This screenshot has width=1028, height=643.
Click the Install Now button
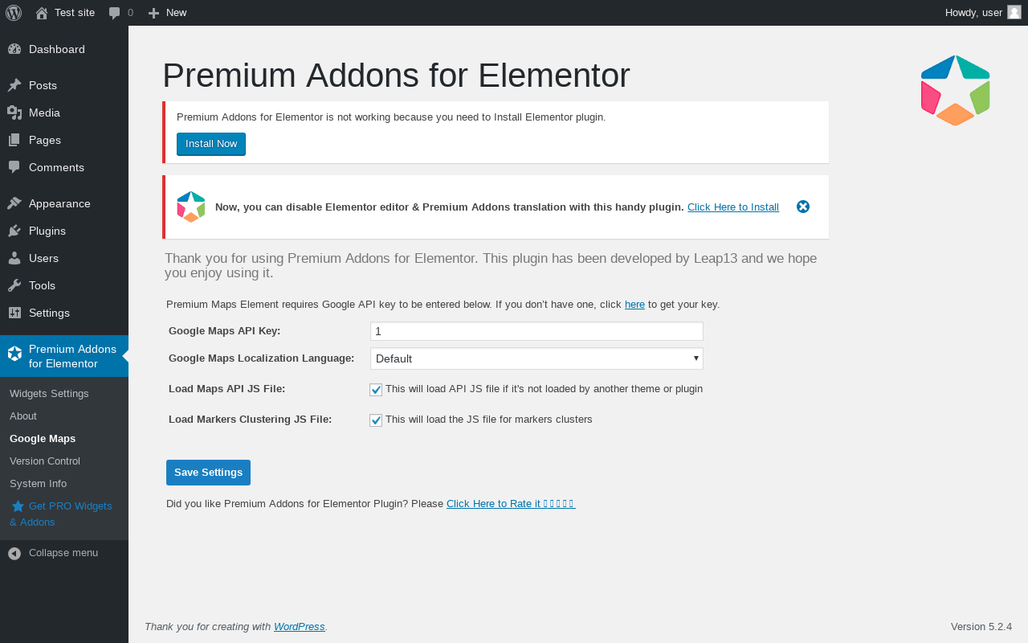[x=211, y=144]
